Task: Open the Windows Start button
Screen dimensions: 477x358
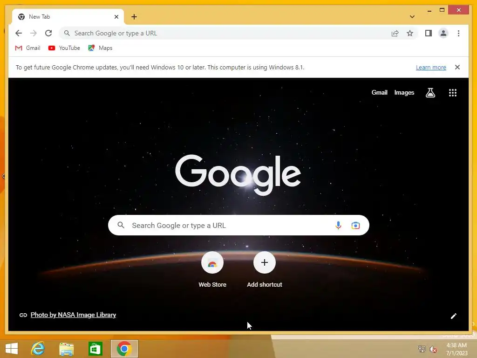Action: [x=12, y=349]
